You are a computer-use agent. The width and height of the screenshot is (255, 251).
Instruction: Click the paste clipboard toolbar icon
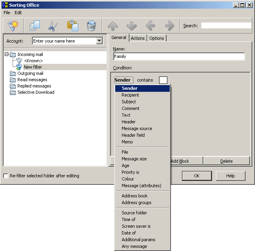coord(72,26)
